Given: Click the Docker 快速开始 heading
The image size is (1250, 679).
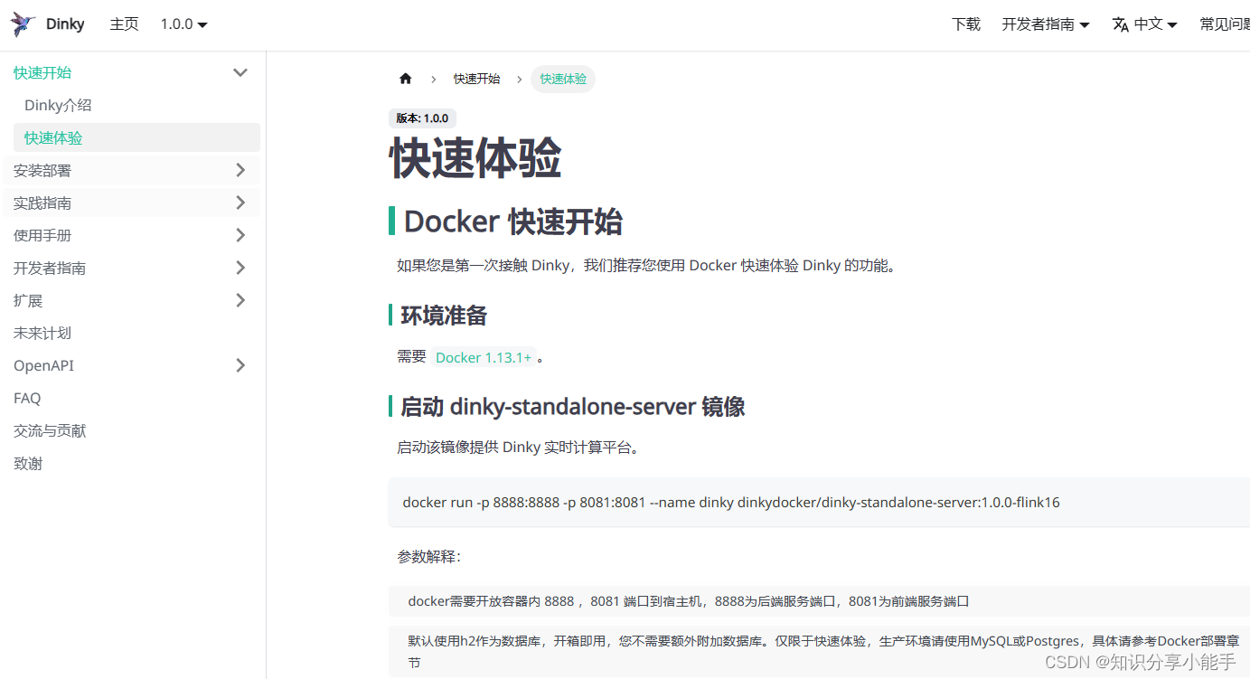Looking at the screenshot, I should pos(513,221).
